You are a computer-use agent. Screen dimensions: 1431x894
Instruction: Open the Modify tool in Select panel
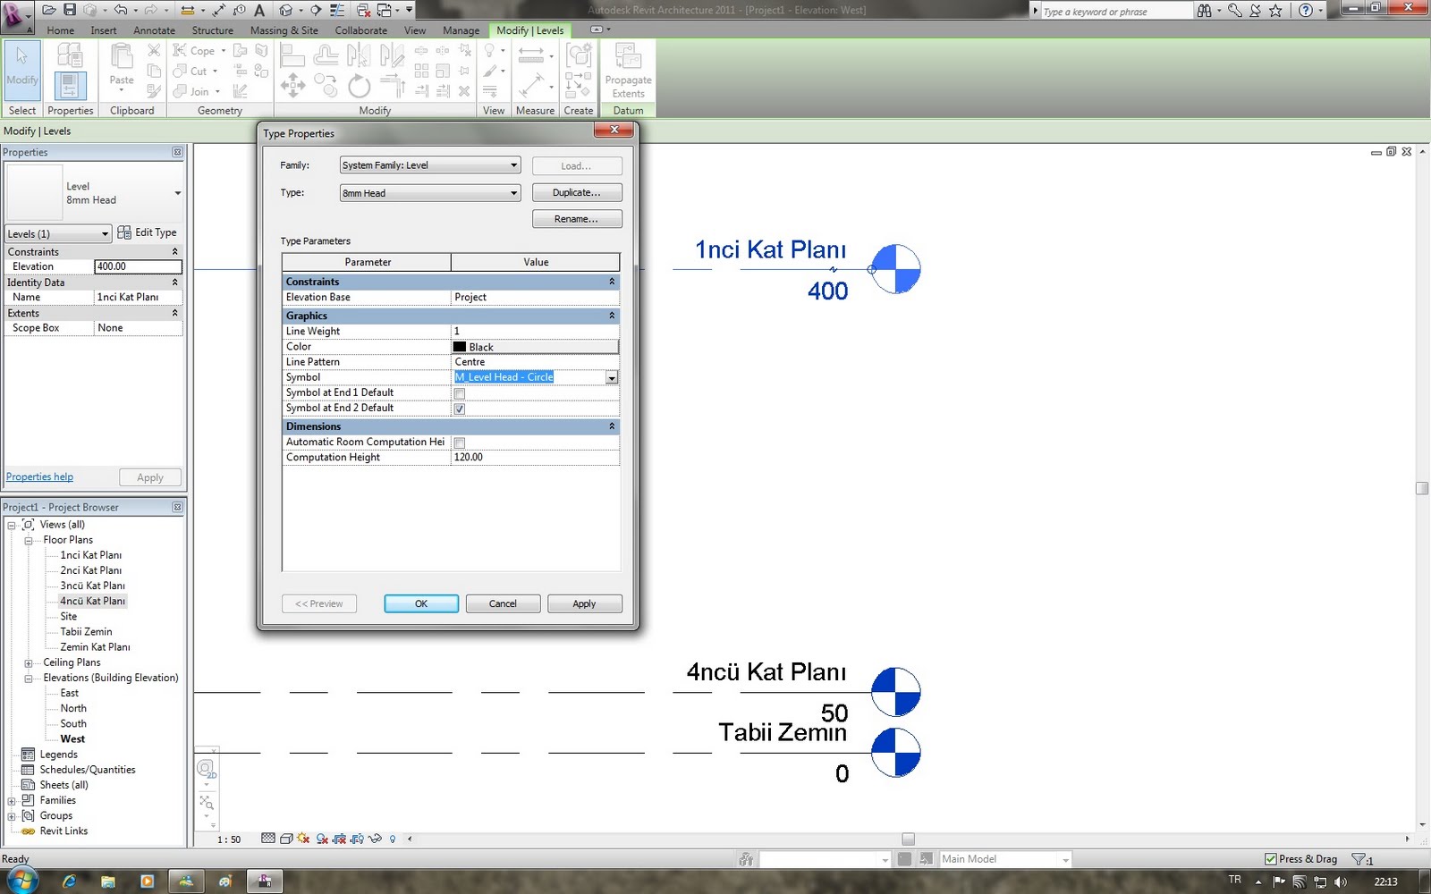click(22, 70)
